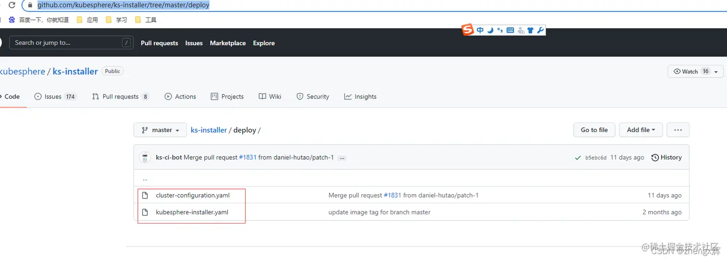Viewport: 727px width, 260px height.
Task: Switch to the Insights tab
Action: click(361, 97)
